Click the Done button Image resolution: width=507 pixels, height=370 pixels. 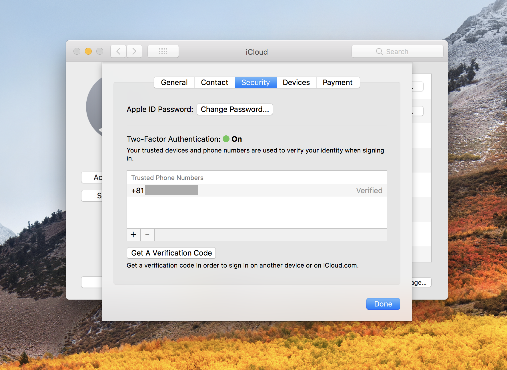pos(383,304)
